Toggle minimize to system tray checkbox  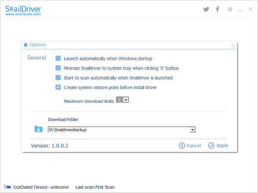[58, 68]
